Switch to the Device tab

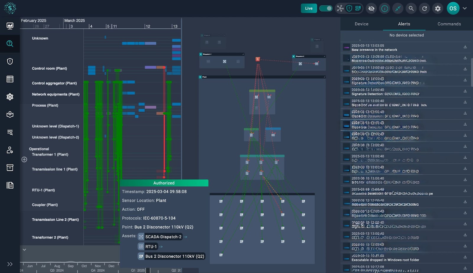point(362,24)
